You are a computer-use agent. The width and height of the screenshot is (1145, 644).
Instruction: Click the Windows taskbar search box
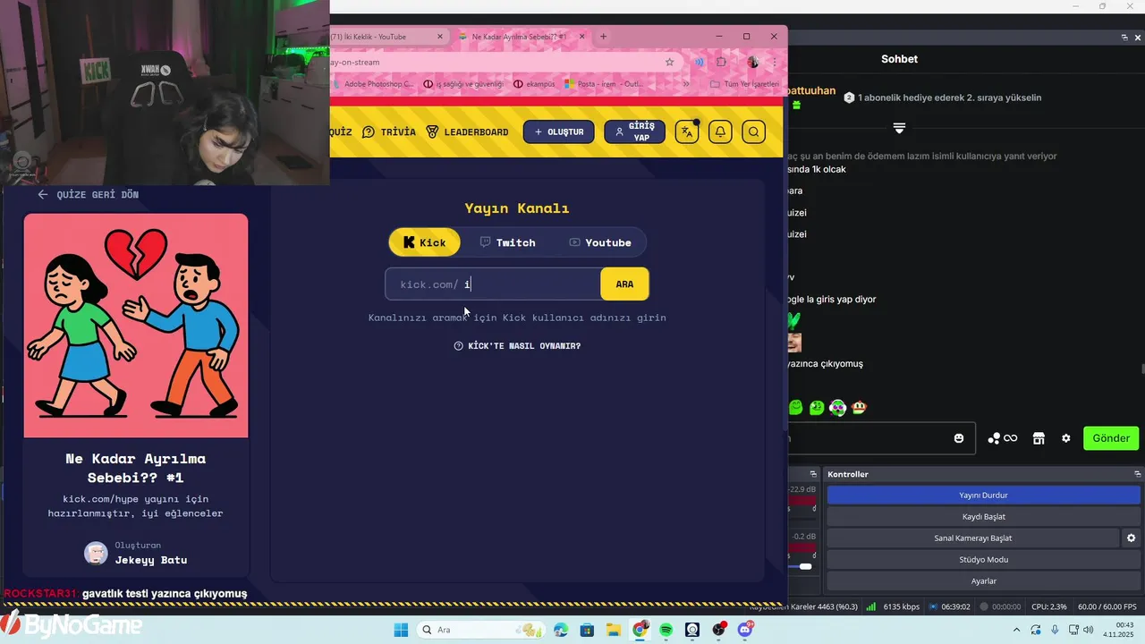pyautogui.click(x=482, y=630)
